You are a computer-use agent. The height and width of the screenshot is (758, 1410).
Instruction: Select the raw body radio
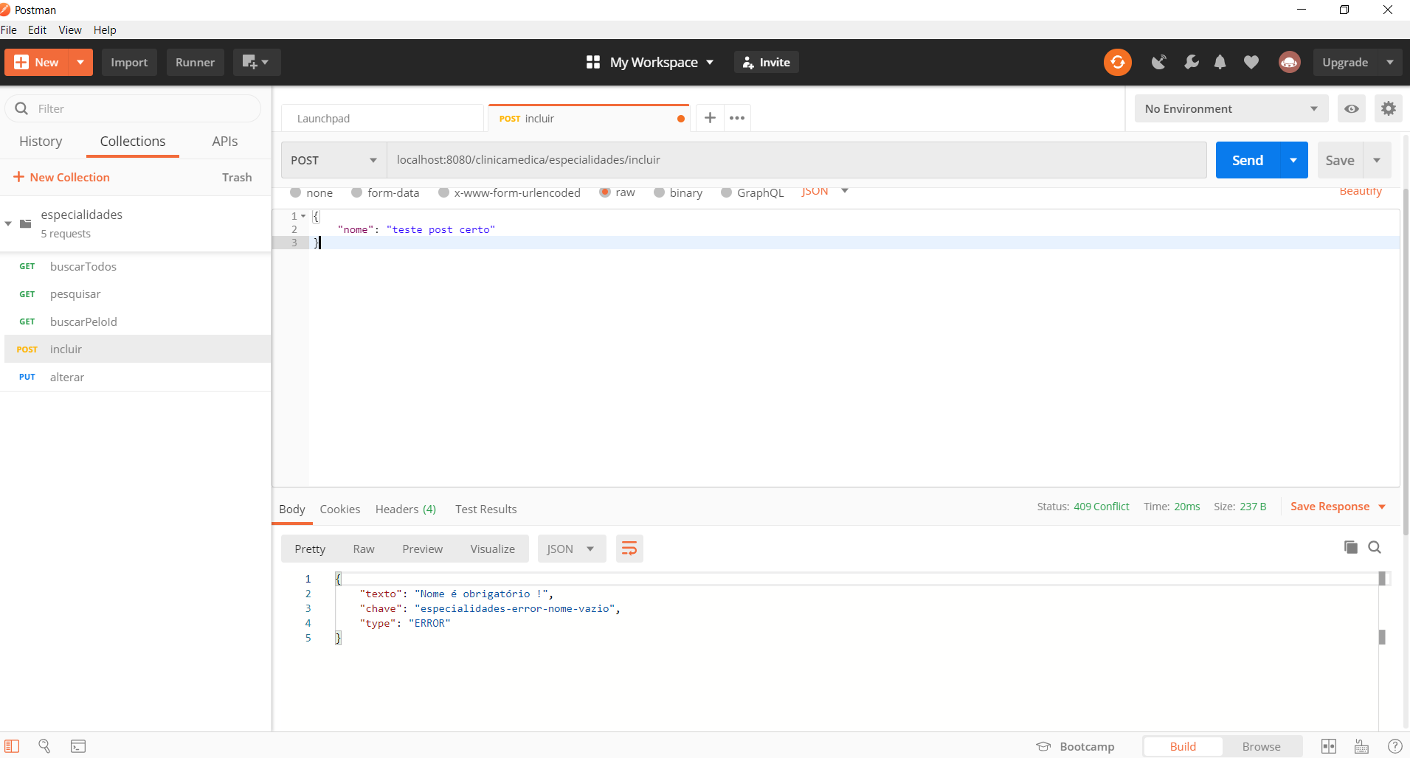(x=605, y=192)
